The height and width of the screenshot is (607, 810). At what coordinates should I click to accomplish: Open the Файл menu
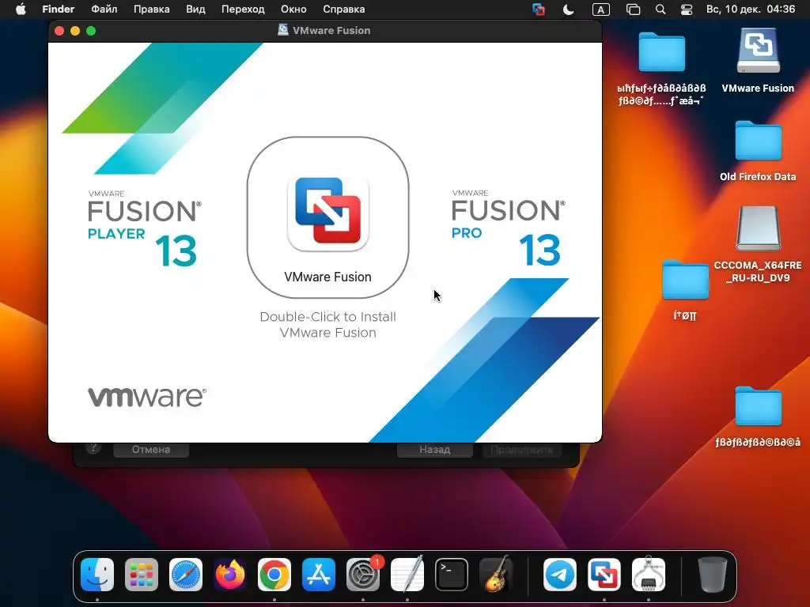coord(104,9)
